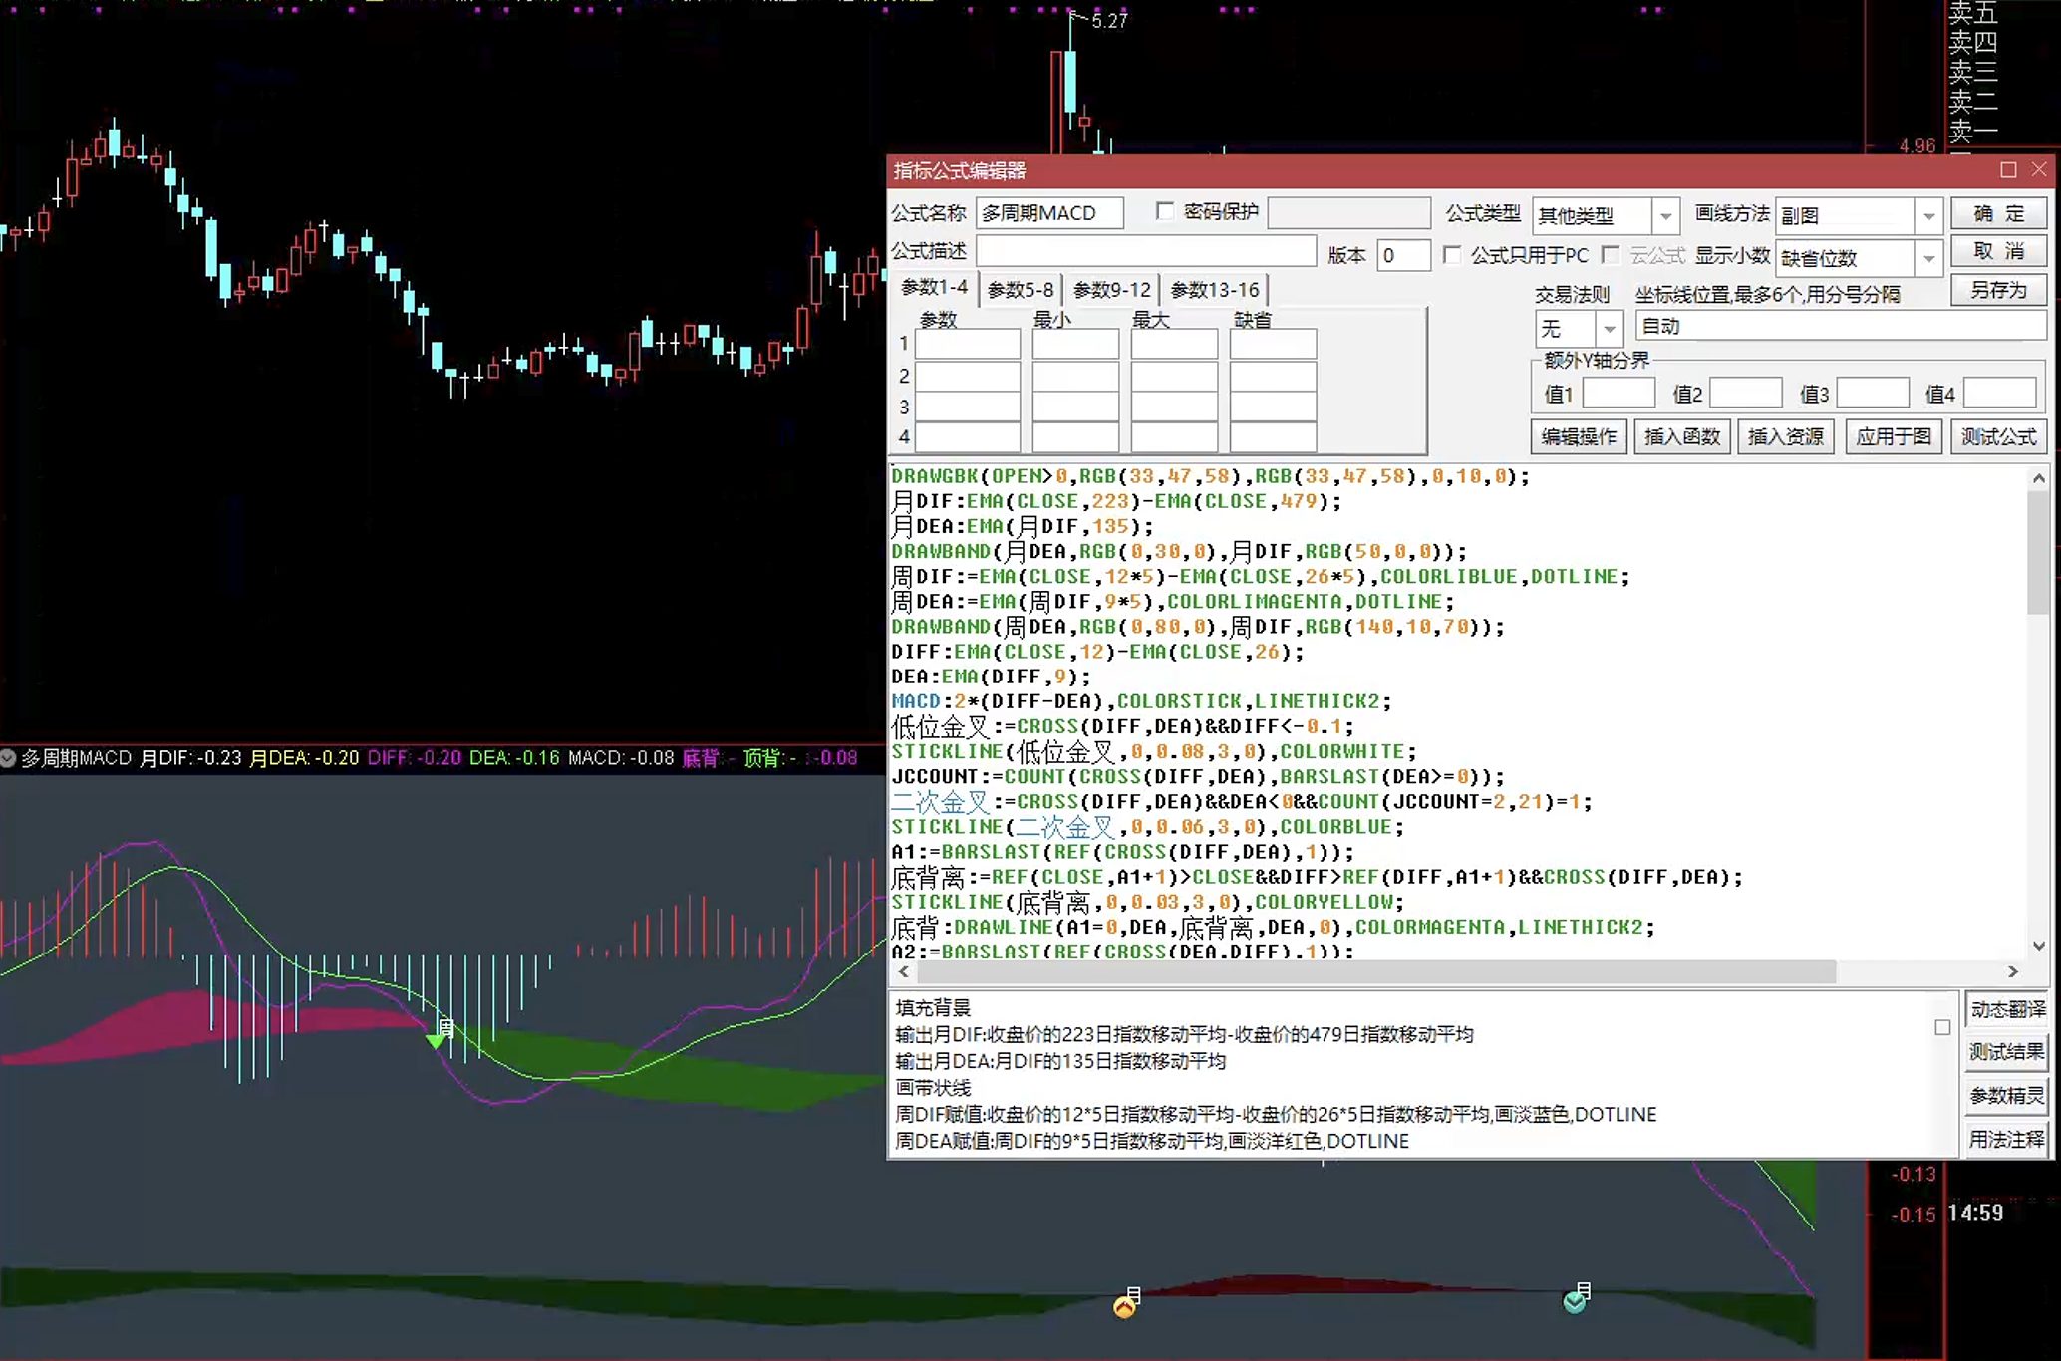Click the 取消 cancel button
Screen dimensions: 2061x1361
[1998, 251]
